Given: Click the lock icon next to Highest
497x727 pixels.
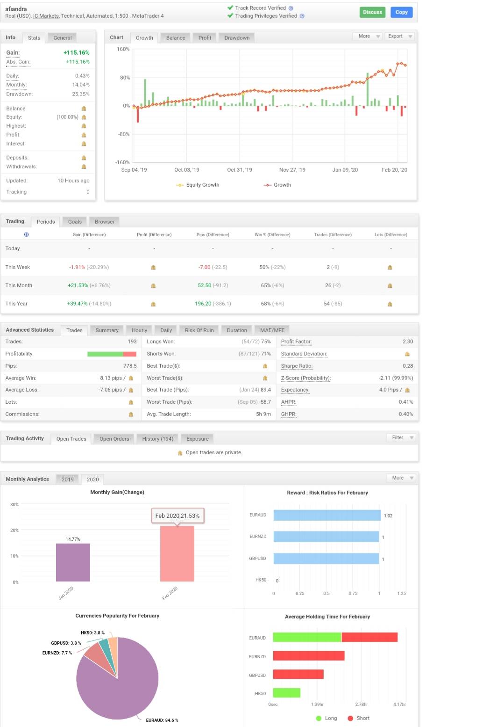Looking at the screenshot, I should pos(84,126).
